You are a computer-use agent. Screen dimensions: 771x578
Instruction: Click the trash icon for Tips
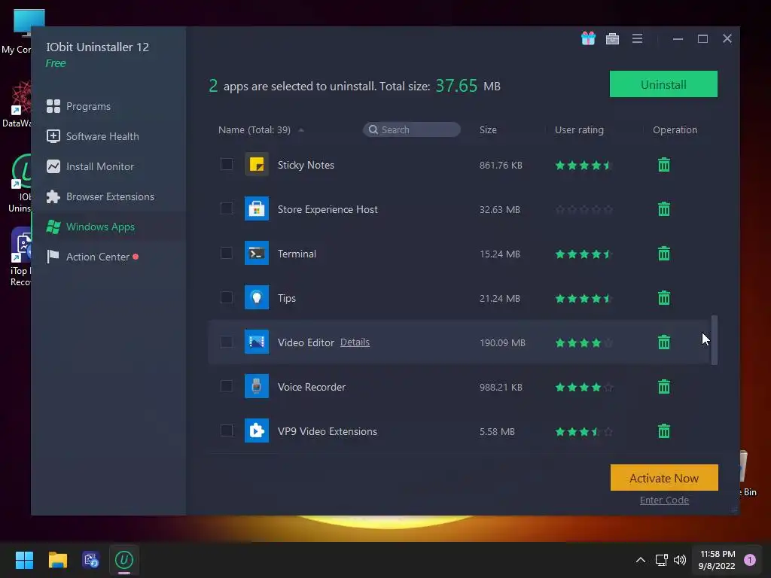tap(664, 298)
